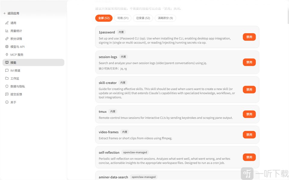Select the 技能 sidebar item
Image resolution: width=289 pixels, height=180 pixels.
33,63
